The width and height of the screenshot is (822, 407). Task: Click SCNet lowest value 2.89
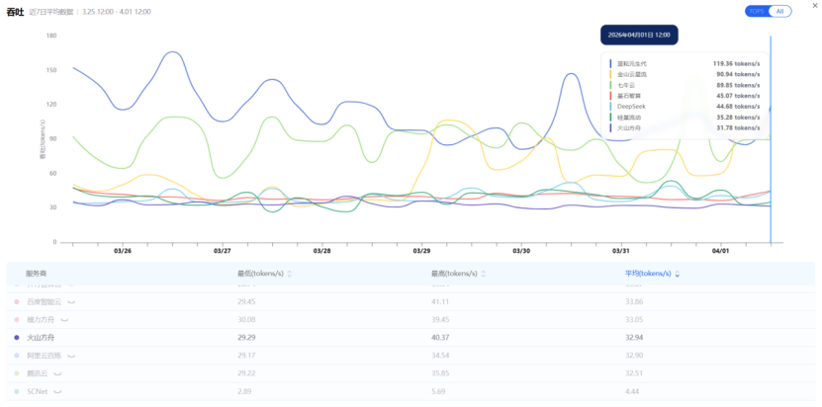coord(244,391)
